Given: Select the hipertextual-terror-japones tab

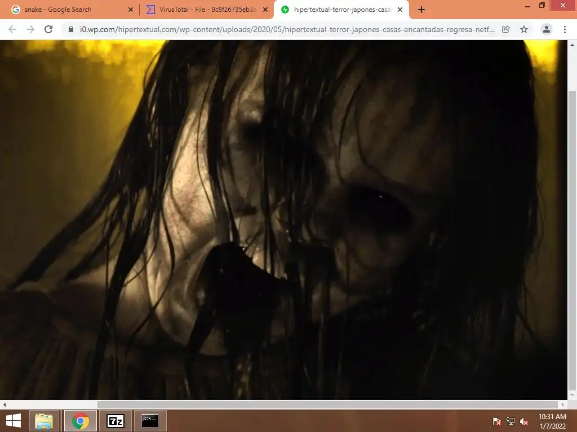Looking at the screenshot, I should tap(341, 10).
